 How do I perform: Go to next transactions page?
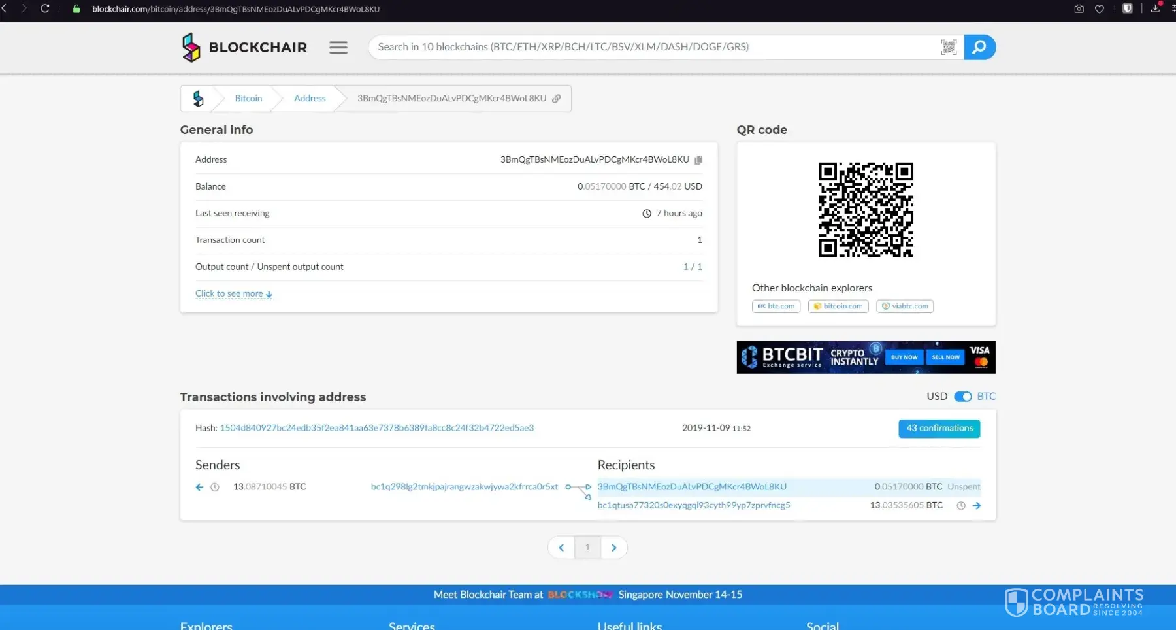click(613, 548)
